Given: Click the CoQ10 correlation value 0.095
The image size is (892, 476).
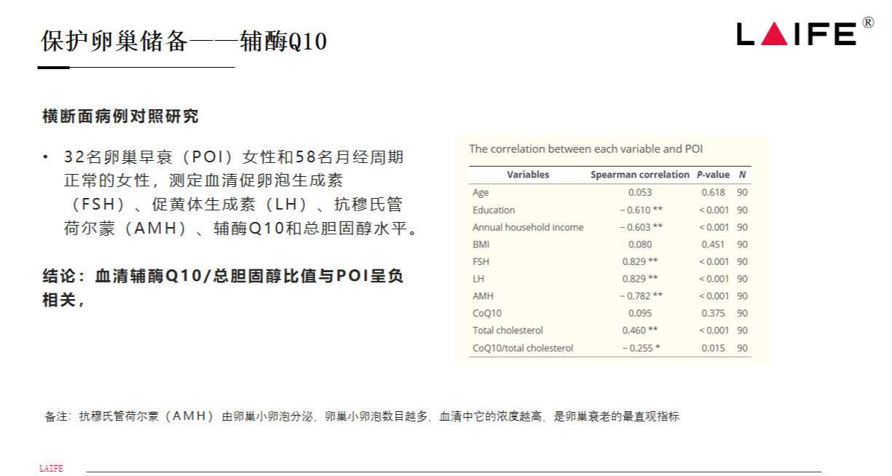Looking at the screenshot, I should (640, 313).
